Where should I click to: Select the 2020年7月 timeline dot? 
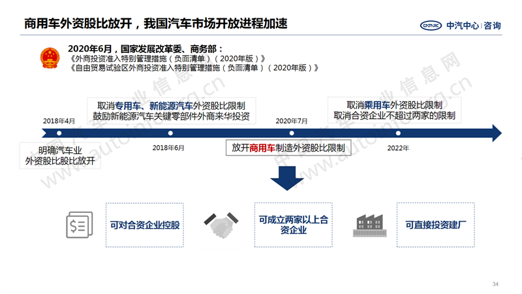click(x=292, y=133)
